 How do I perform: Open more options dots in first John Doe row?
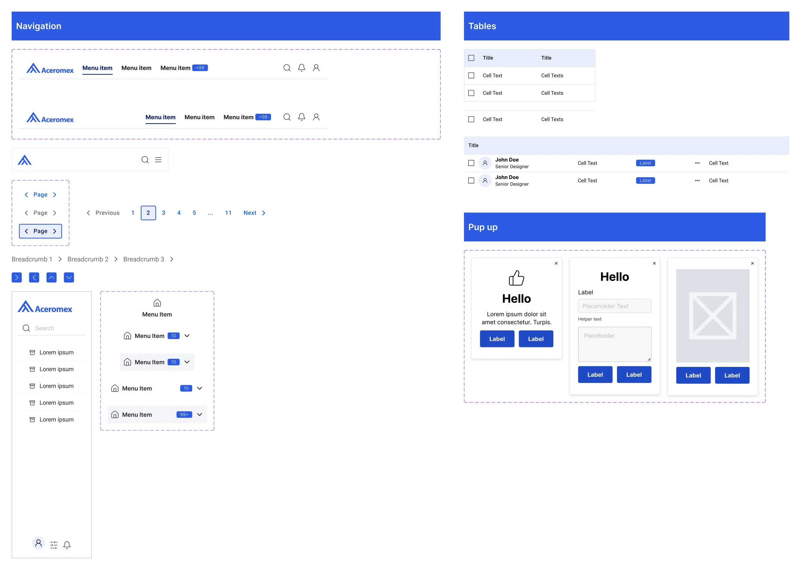[x=697, y=163]
